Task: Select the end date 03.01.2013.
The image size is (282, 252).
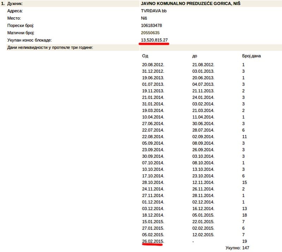Action: (203, 71)
